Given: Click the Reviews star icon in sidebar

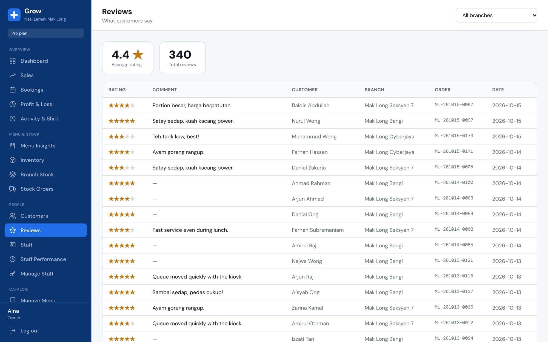Looking at the screenshot, I should pyautogui.click(x=13, y=230).
